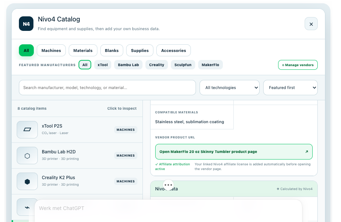Click the Werk met ChatGPT input box
This screenshot has height=222, width=341.
point(168,210)
